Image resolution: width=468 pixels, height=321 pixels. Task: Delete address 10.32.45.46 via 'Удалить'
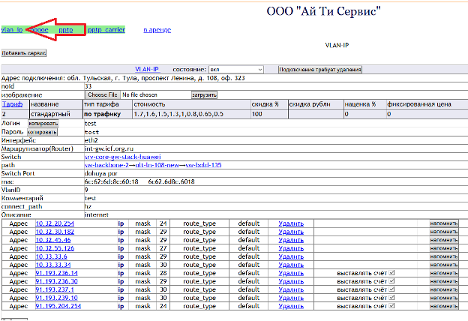pos(291,240)
